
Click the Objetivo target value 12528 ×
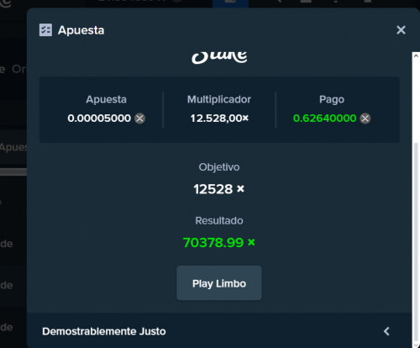(x=219, y=189)
